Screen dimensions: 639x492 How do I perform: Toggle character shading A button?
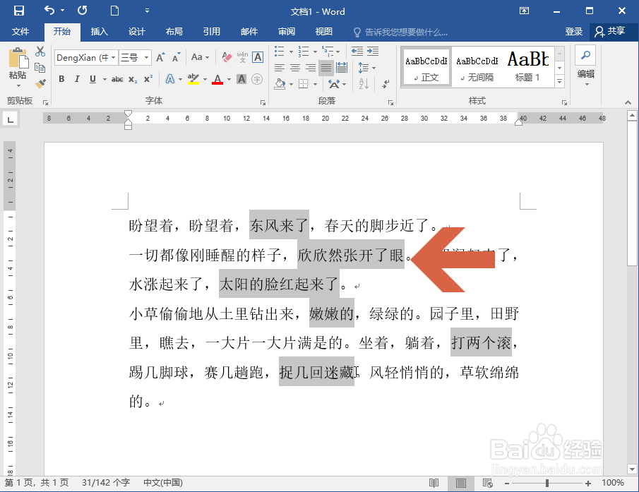tap(241, 79)
